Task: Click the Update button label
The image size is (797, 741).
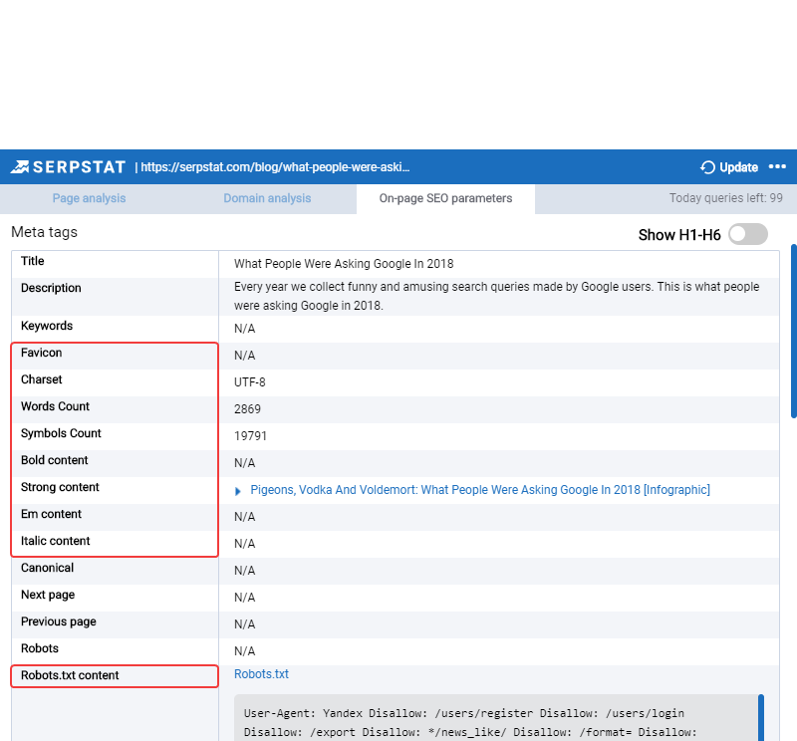Action: coord(738,167)
